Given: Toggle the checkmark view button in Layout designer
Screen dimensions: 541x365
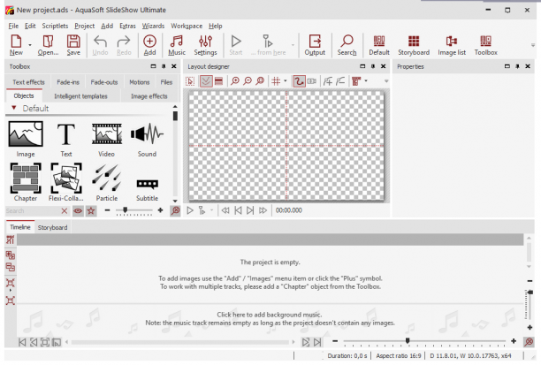Looking at the screenshot, I should [x=206, y=81].
